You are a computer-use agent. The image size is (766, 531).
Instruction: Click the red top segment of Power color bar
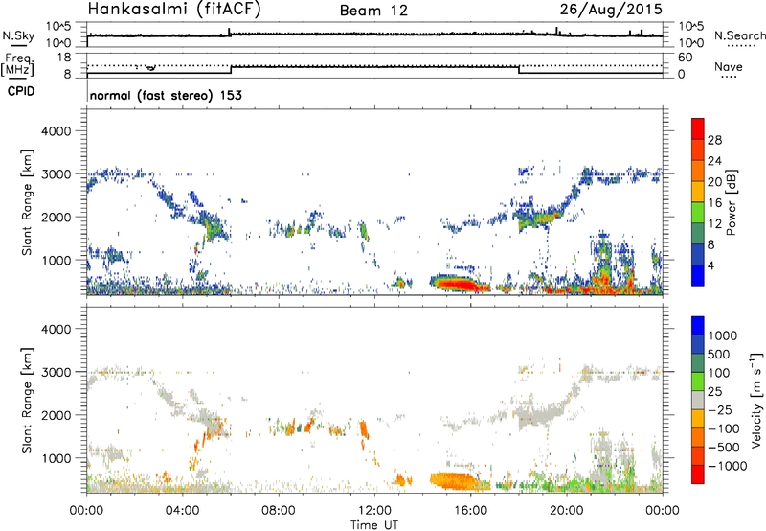point(698,129)
